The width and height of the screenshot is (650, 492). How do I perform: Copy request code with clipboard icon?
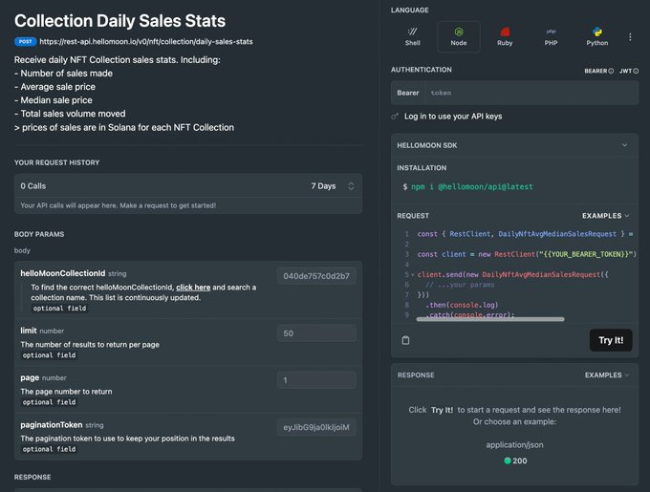click(x=405, y=340)
